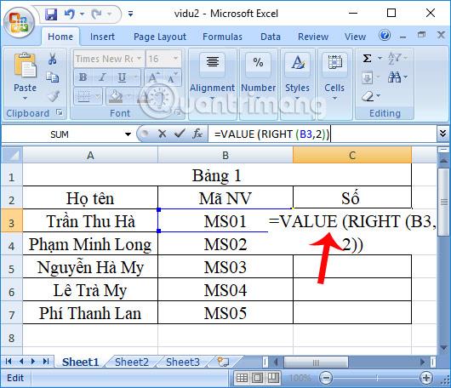Viewport: 451px width, 388px height.
Task: Click the Zoom In plus button
Action: pyautogui.click(x=426, y=378)
